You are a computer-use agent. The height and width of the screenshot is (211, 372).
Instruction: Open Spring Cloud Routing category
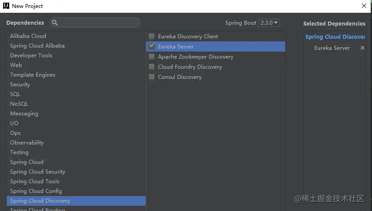(76, 209)
